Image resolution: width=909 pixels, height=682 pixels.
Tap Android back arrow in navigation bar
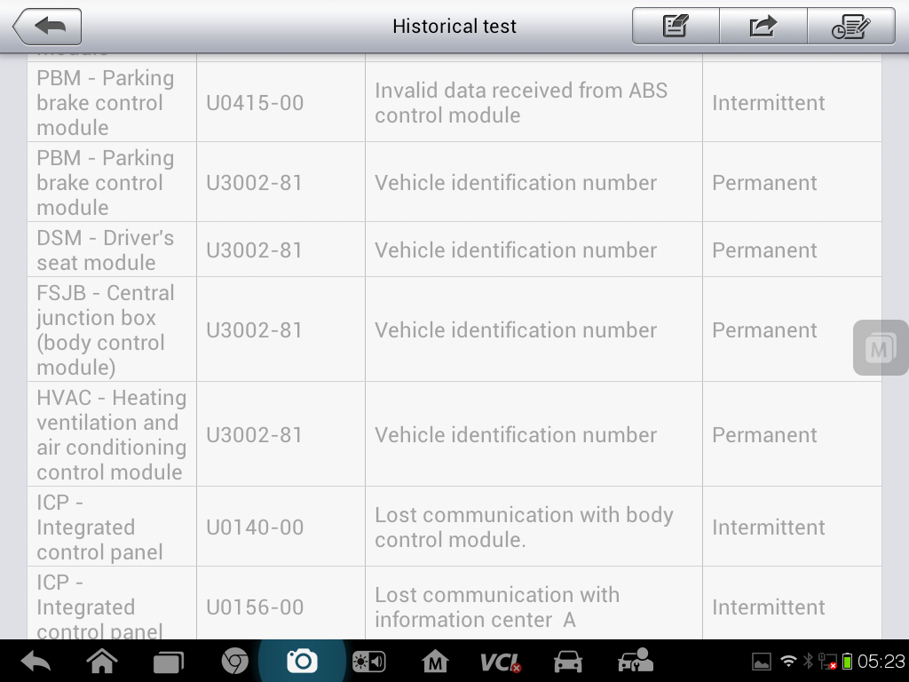(36, 661)
